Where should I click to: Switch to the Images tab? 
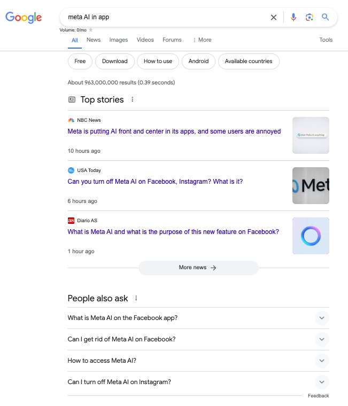[119, 40]
